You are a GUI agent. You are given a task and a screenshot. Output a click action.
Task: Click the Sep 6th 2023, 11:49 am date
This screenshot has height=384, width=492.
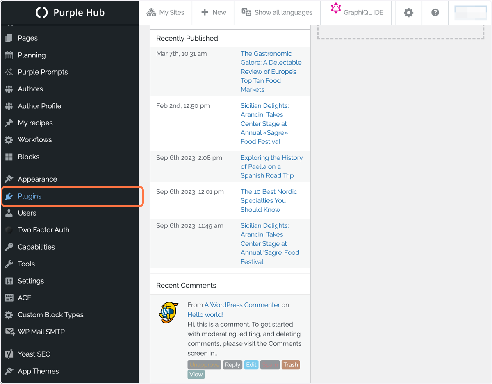pyautogui.click(x=190, y=226)
